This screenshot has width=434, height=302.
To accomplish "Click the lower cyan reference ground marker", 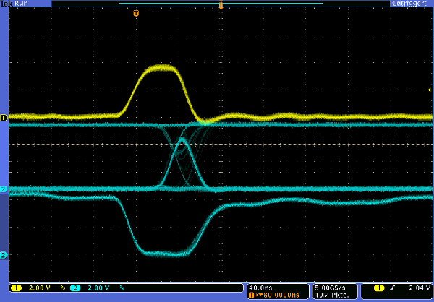I will click(3, 255).
